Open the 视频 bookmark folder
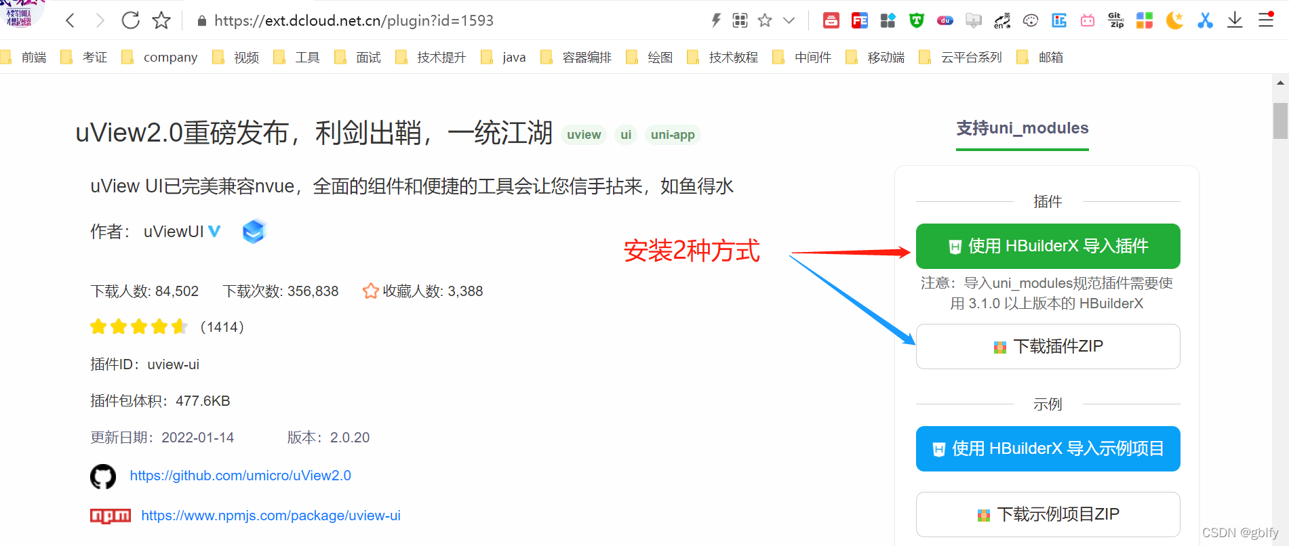 [236, 58]
